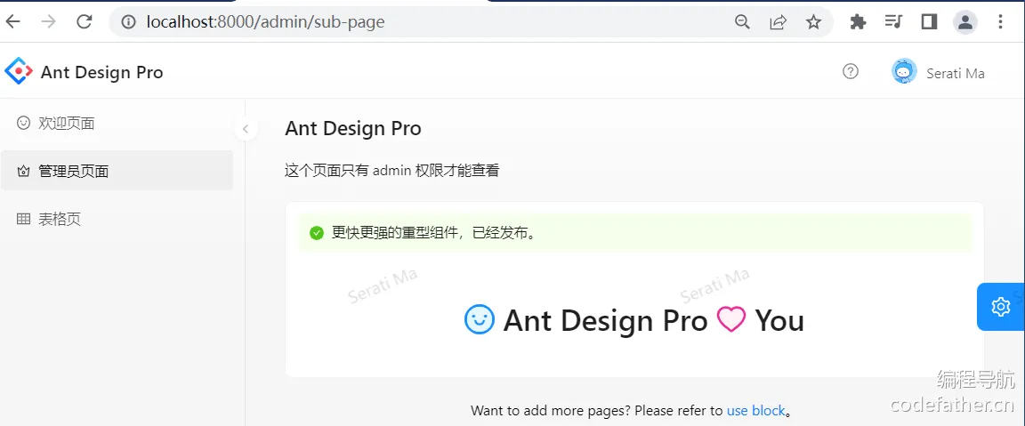Click the green success check icon
The image size is (1025, 426).
317,233
